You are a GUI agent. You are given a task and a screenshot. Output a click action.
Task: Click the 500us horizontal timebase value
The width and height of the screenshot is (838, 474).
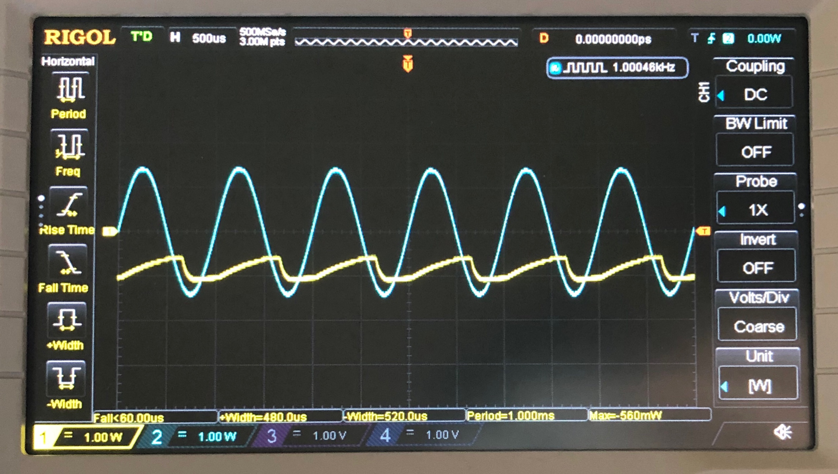point(209,38)
